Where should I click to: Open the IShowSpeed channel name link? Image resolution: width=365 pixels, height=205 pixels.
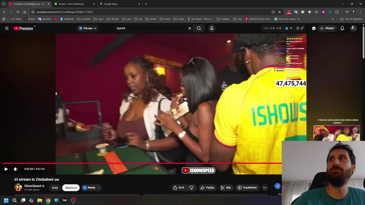point(33,186)
